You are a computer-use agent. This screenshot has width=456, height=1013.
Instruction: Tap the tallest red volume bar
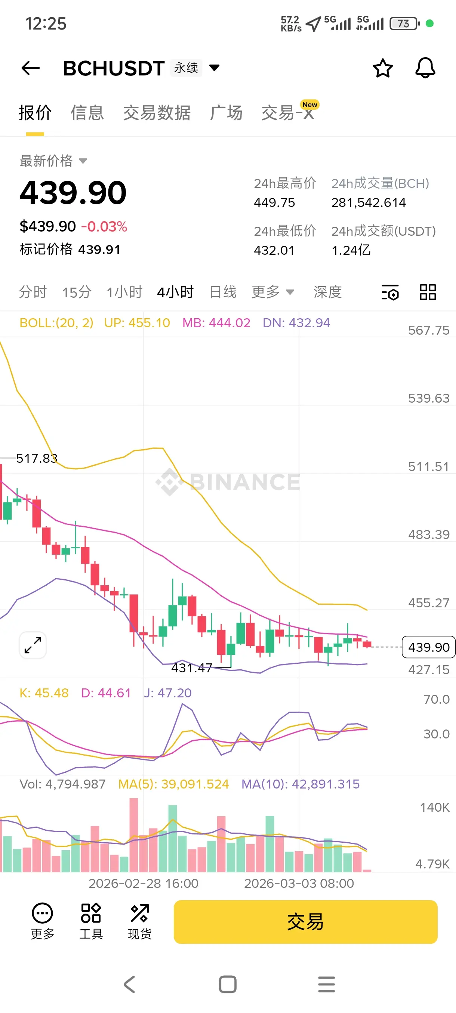tap(134, 834)
